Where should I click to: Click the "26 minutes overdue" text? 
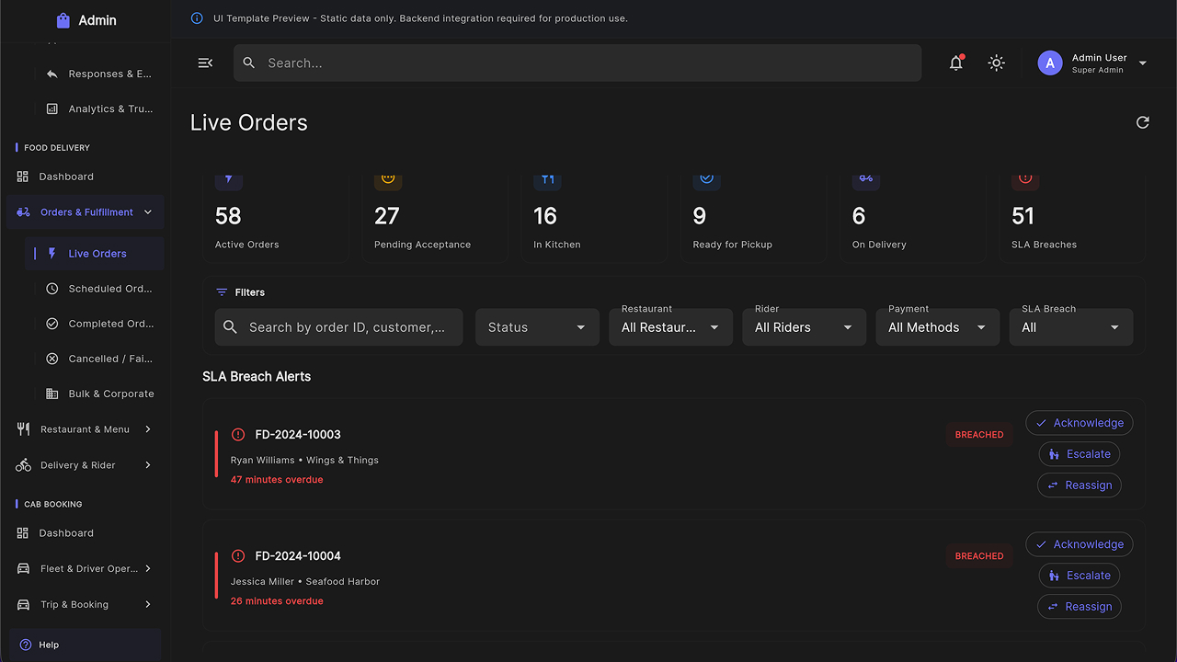[x=277, y=601]
